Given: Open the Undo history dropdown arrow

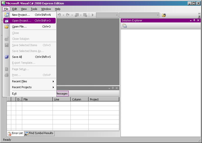Looking at the screenshot, I should click(64, 15).
